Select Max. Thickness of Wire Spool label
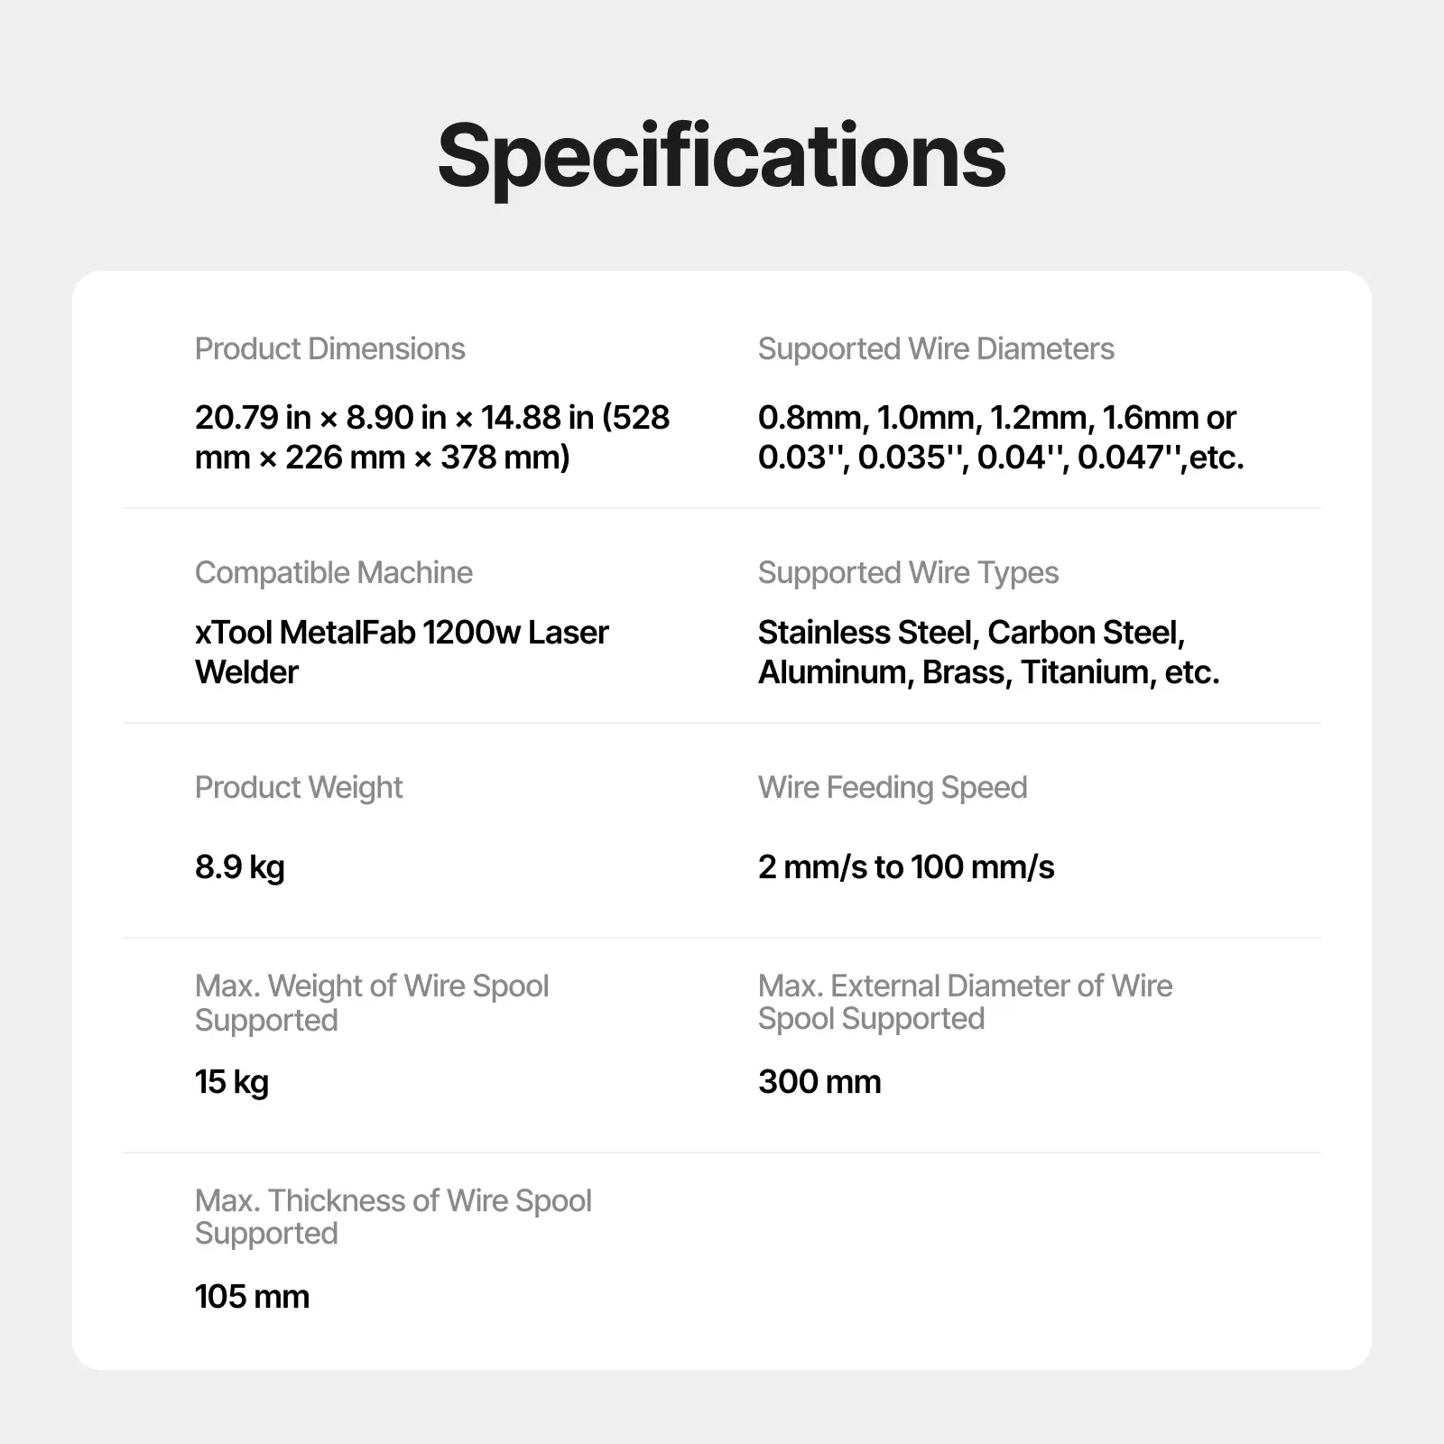 point(393,1217)
